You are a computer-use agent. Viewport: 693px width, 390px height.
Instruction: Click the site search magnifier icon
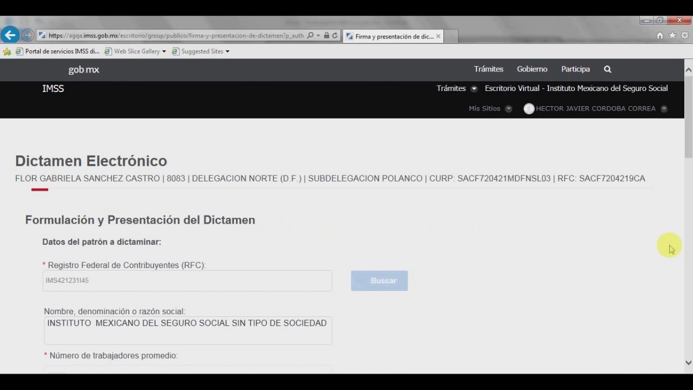607,69
